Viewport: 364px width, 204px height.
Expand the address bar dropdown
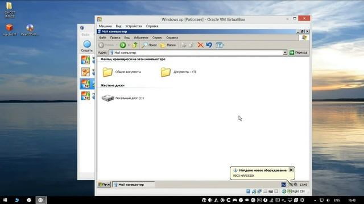pyautogui.click(x=285, y=53)
